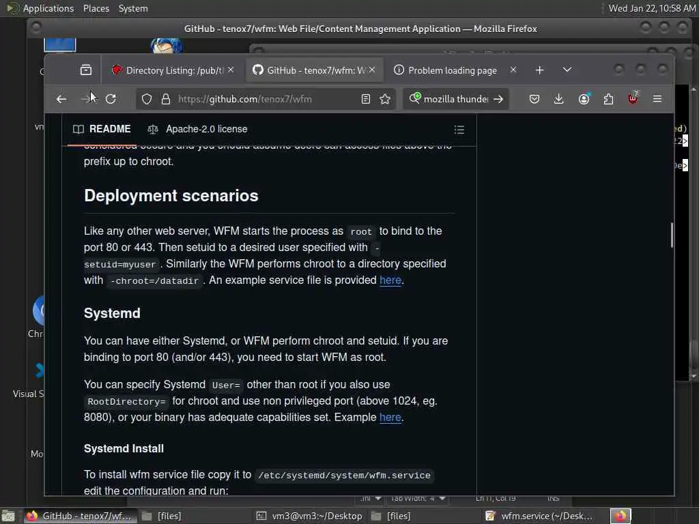The width and height of the screenshot is (699, 524).
Task: Click the example service file 'here' link
Action: 390,280
